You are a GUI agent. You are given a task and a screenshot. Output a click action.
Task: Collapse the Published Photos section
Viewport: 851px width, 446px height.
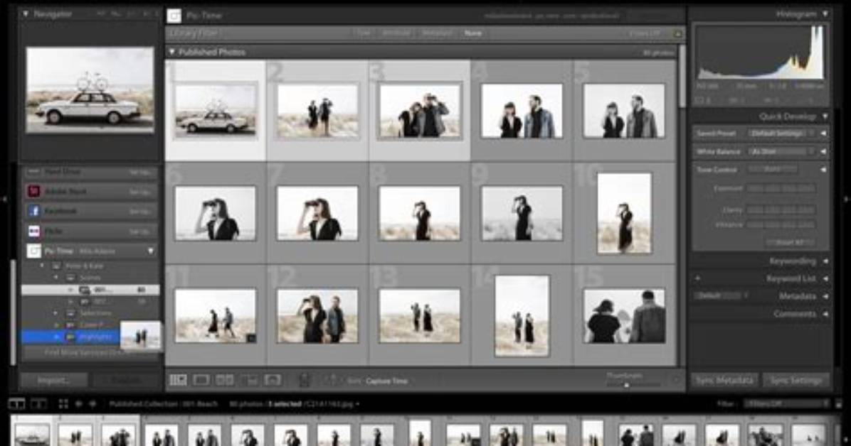click(x=171, y=52)
